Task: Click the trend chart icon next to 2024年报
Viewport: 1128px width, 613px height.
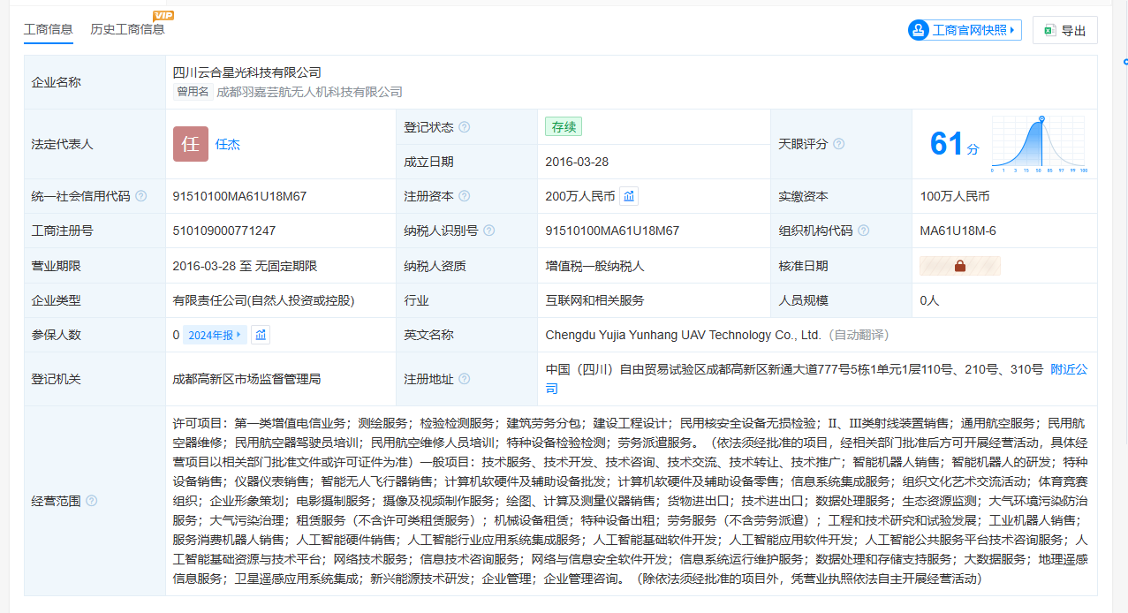Action: point(261,335)
